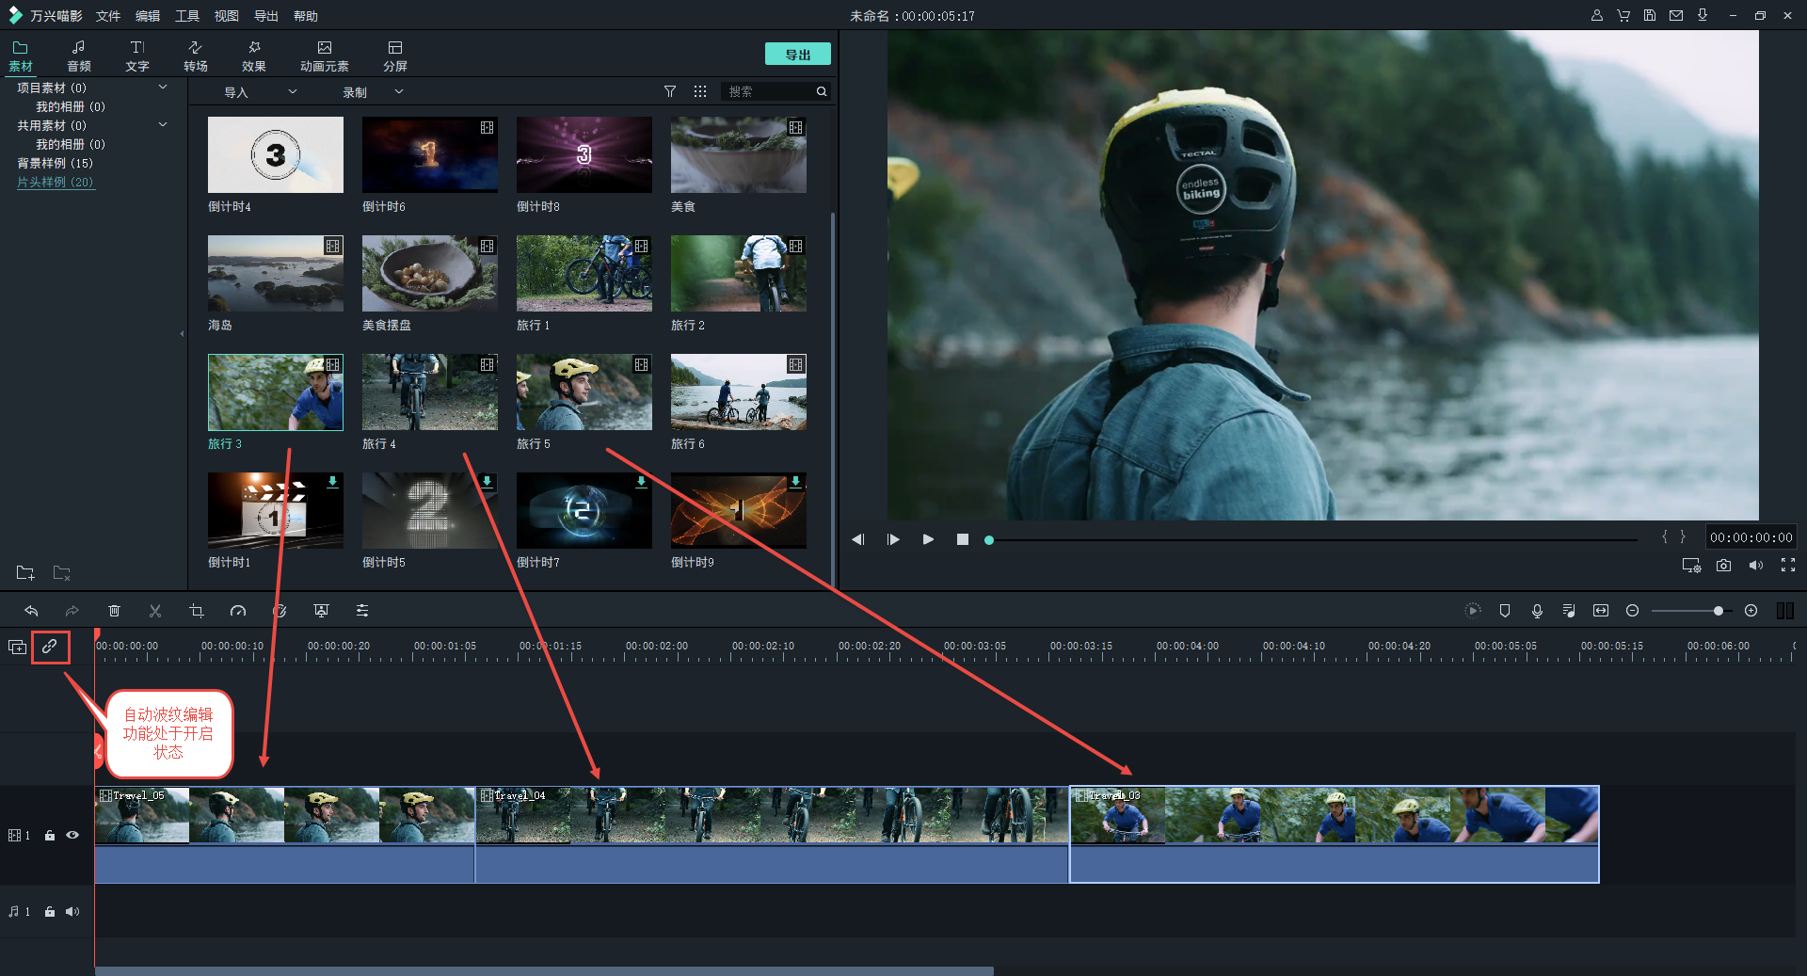Collapse the 项目素材 tree section

click(x=163, y=88)
